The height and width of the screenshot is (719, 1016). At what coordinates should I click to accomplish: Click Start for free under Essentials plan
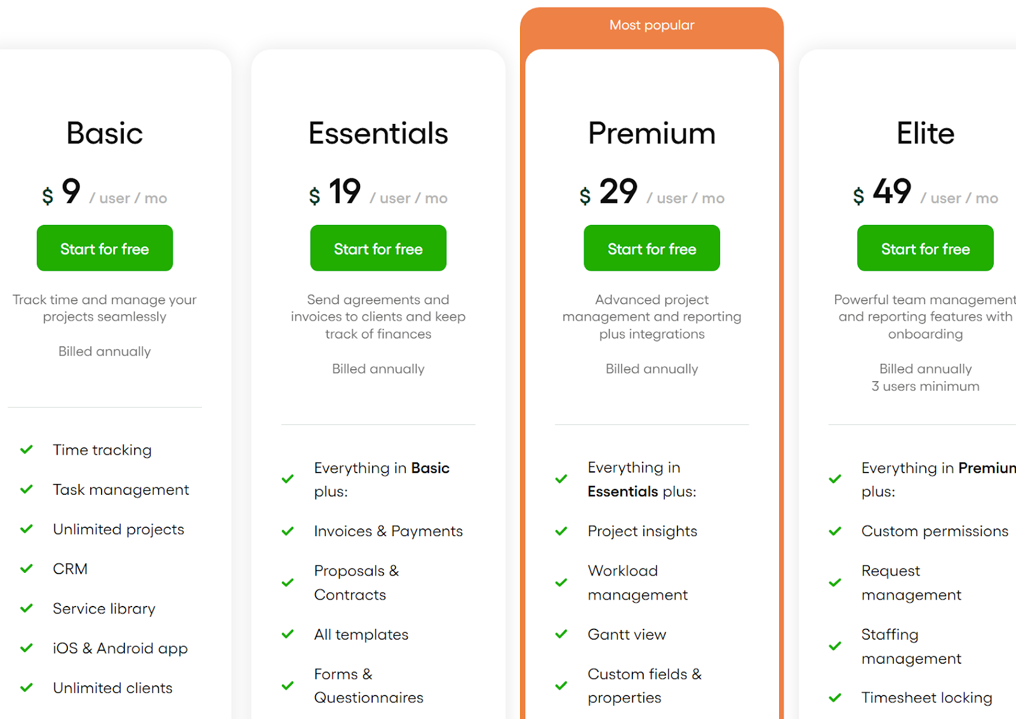[378, 248]
